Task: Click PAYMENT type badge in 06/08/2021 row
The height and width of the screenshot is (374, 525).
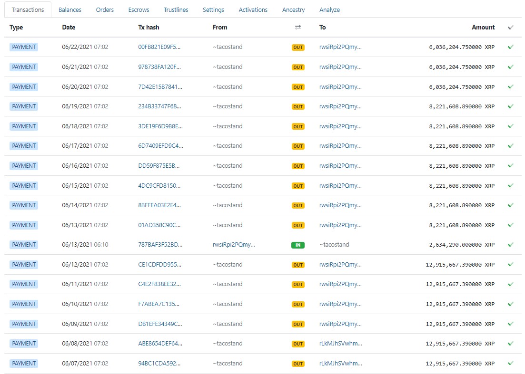Action: 24,343
